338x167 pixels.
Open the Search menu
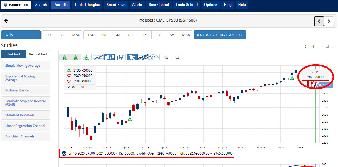pyautogui.click(x=41, y=5)
